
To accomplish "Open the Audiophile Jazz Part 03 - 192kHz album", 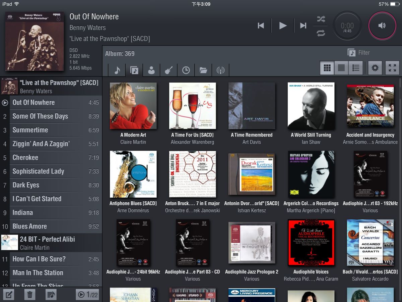I will click(x=370, y=174).
